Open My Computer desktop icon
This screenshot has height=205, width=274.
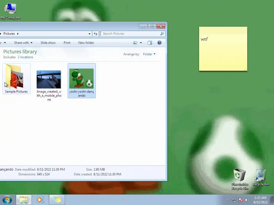click(10, 11)
